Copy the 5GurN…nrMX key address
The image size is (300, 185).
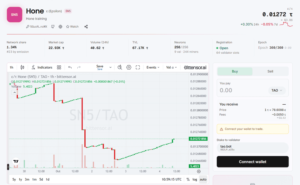pyautogui.click(x=37, y=27)
